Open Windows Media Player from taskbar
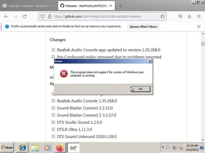The image size is (205, 153). [47, 148]
